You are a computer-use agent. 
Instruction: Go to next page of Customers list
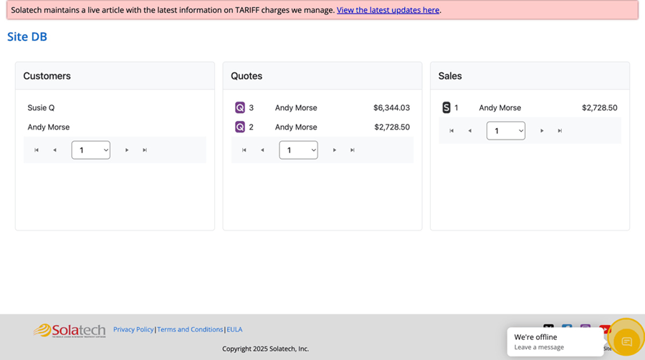(x=127, y=150)
